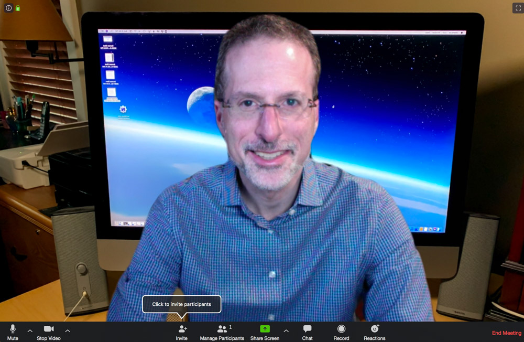Click the Reactions label in the toolbar
The width and height of the screenshot is (524, 342).
374,338
